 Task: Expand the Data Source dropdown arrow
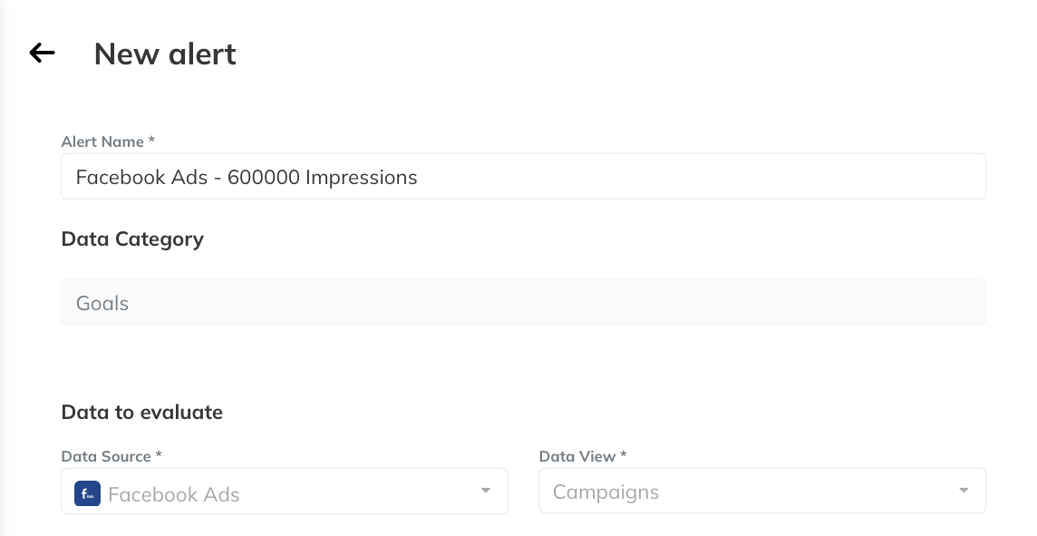coord(486,491)
